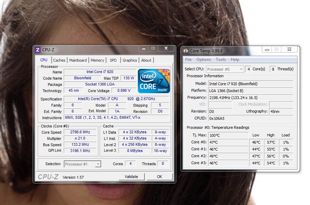Click the empty VID field

tap(220, 104)
